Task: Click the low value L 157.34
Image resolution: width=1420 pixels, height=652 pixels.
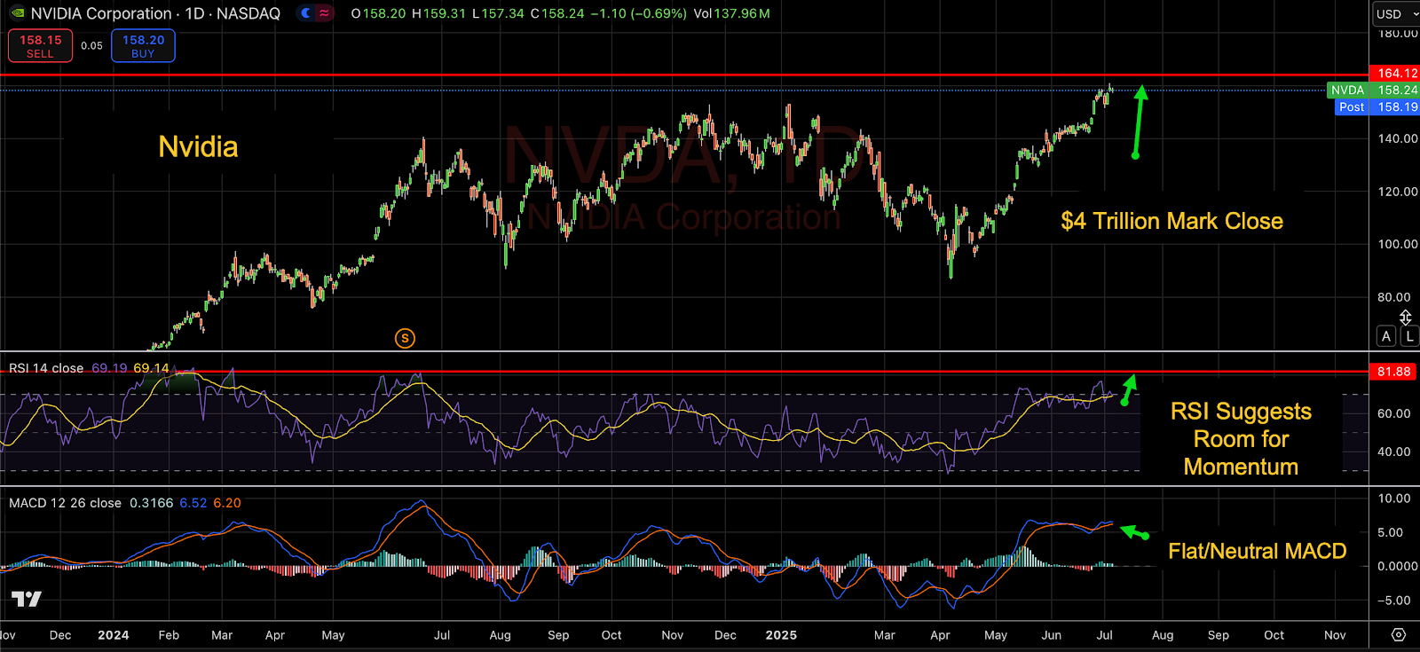Action: tap(498, 14)
